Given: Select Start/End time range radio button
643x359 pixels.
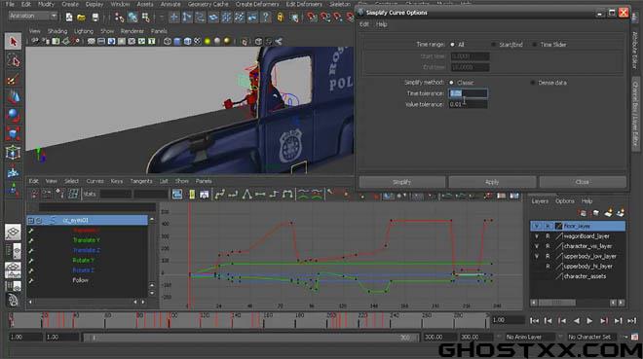Looking at the screenshot, I should [x=493, y=44].
